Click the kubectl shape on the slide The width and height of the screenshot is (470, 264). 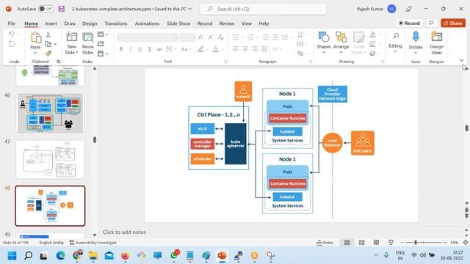click(243, 91)
